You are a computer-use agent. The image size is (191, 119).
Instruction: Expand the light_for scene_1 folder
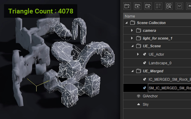pyautogui.click(x=132, y=38)
